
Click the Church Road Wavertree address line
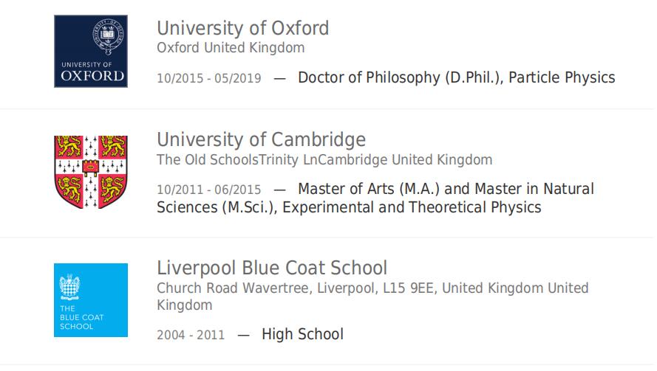point(372,288)
